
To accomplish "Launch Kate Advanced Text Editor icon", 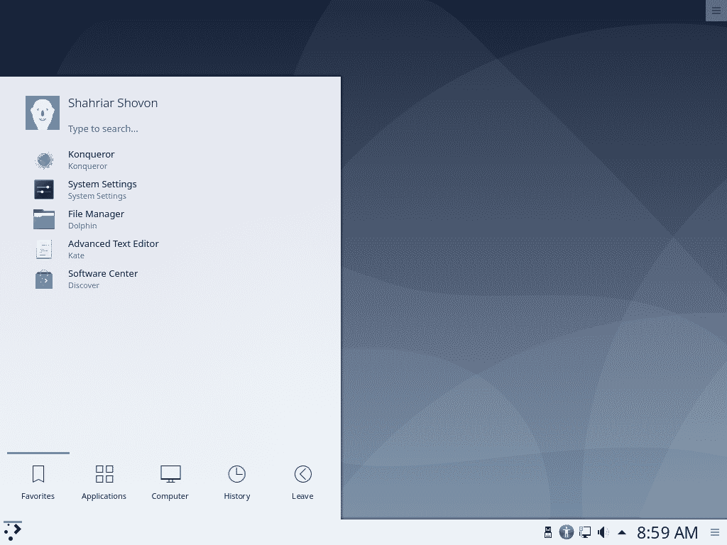I will coord(44,249).
